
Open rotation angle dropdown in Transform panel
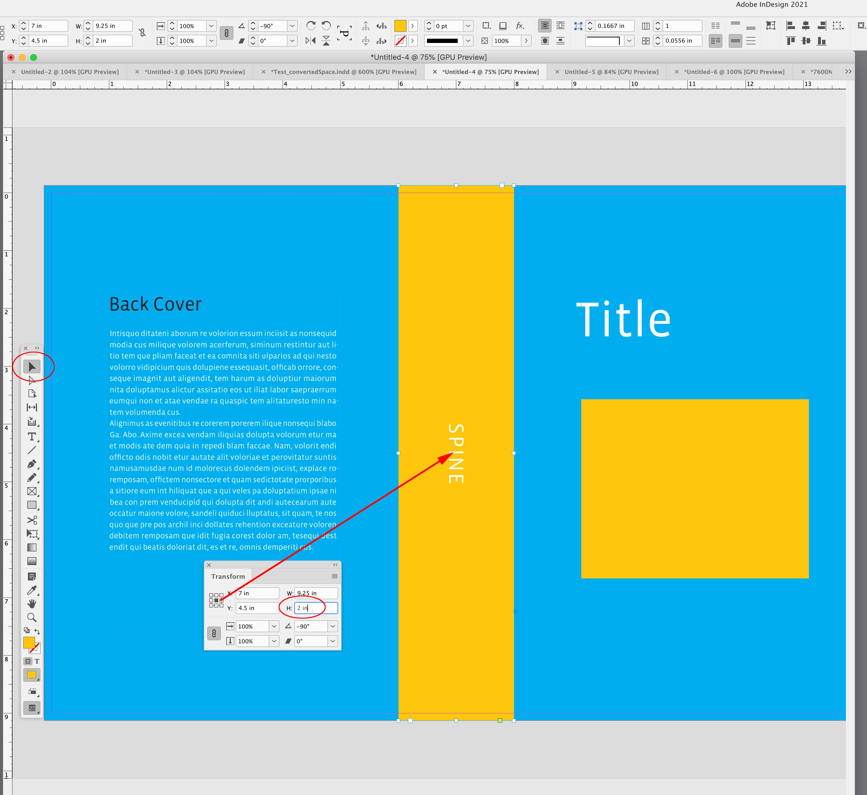[x=333, y=626]
